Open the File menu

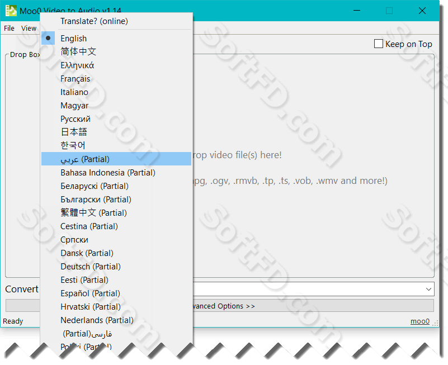[9, 29]
